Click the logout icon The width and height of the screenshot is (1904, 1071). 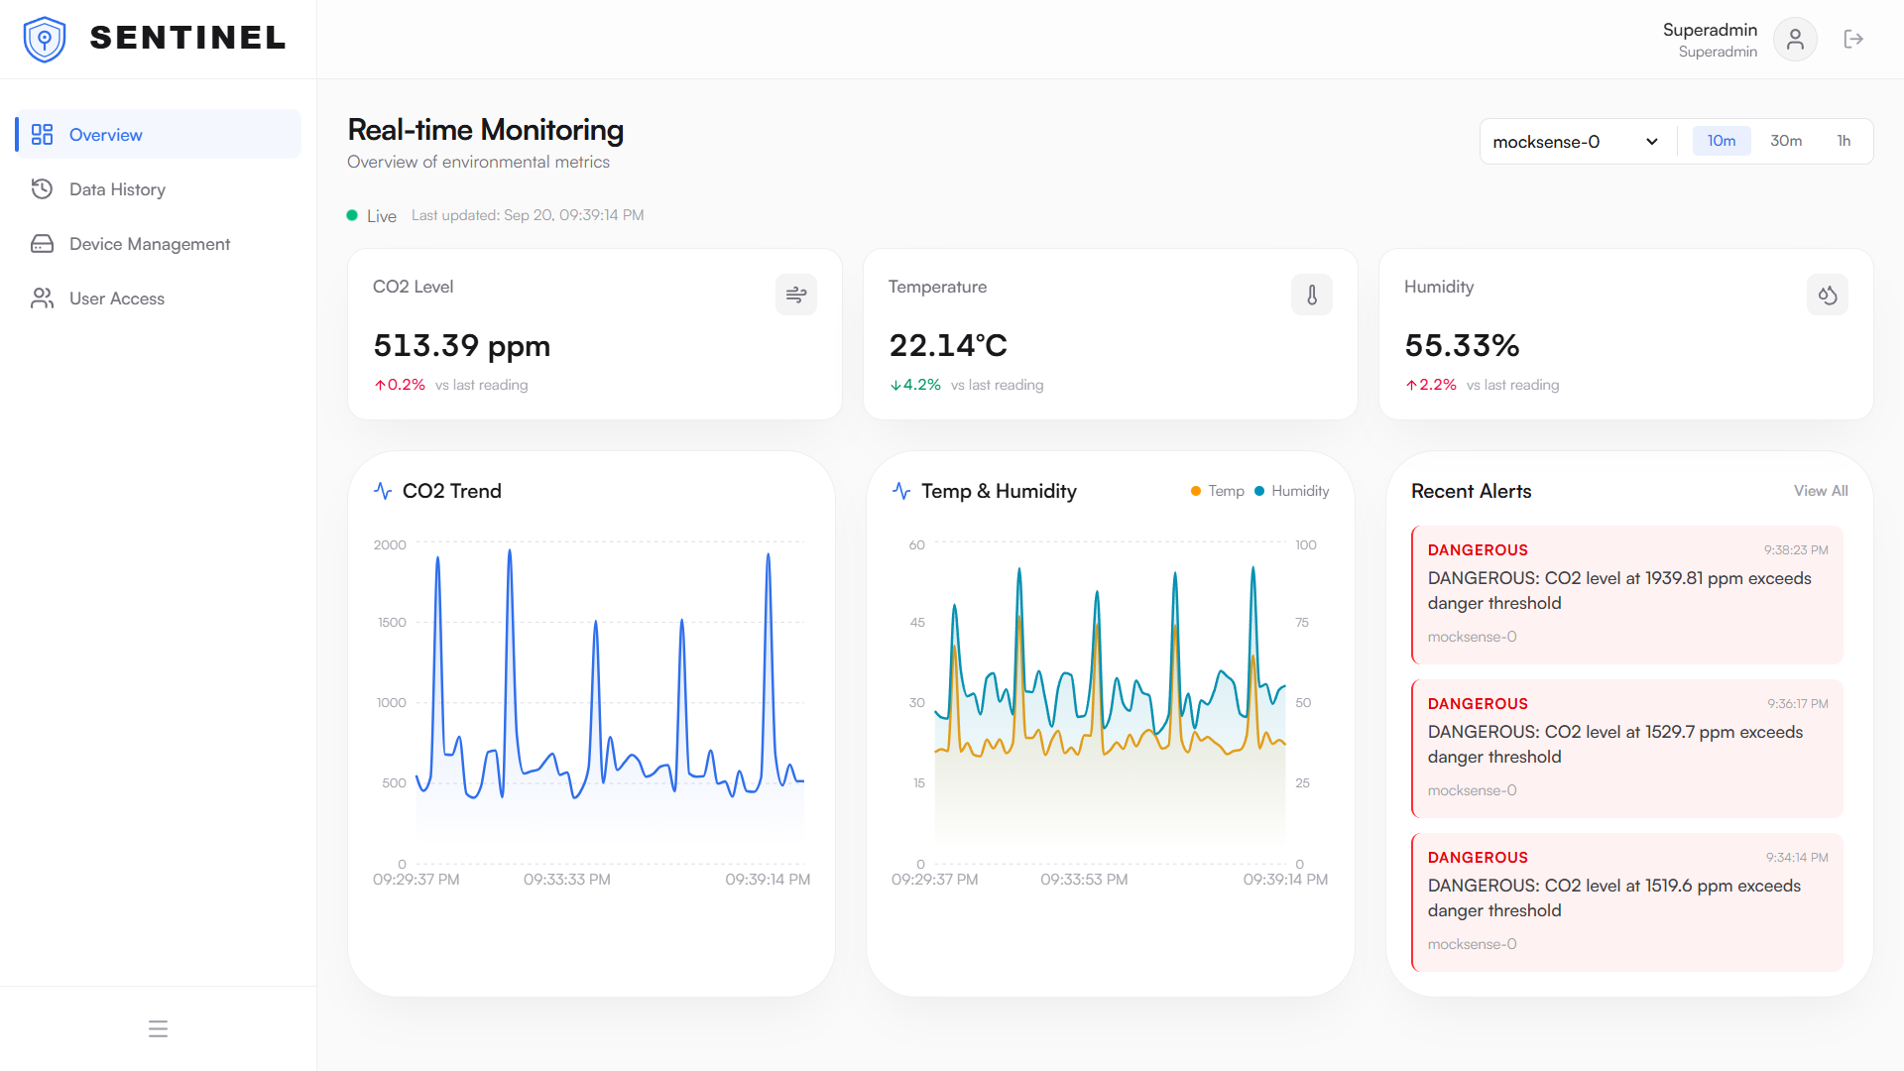[1853, 39]
